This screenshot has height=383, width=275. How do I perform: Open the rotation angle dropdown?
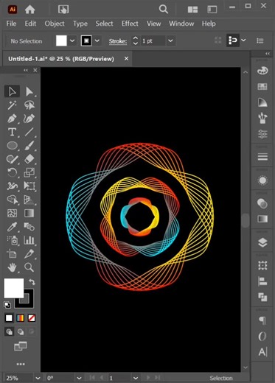coord(79,378)
